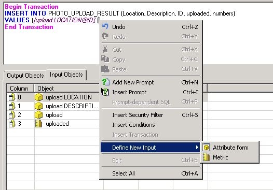Click the Undo arrow icon
This screenshot has width=273, height=190.
[x=105, y=26]
